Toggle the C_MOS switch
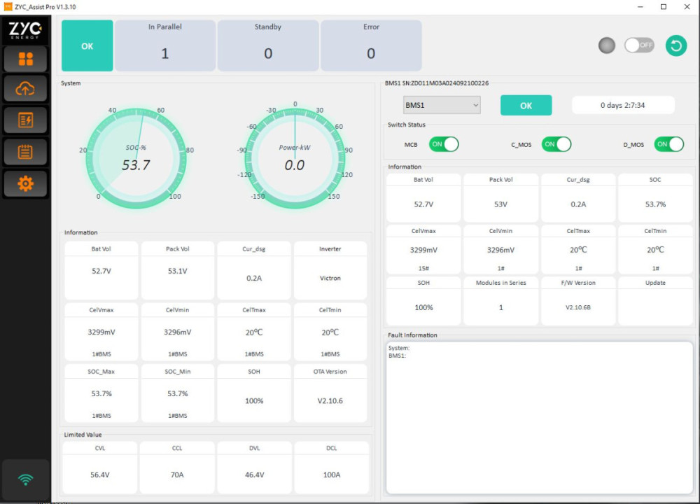700x504 pixels. point(556,144)
